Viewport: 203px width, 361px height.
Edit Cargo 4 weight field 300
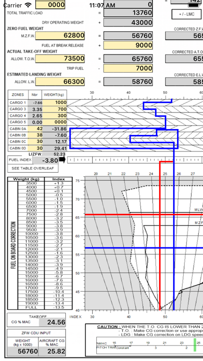coord(55,115)
